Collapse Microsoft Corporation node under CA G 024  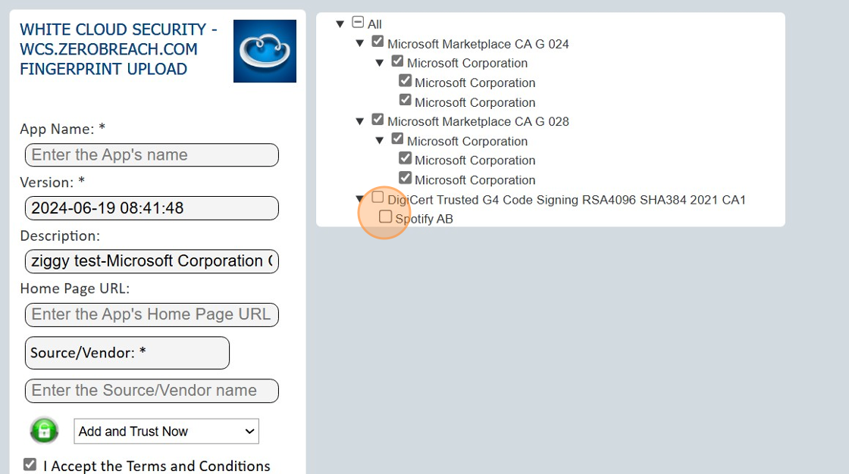coord(380,64)
